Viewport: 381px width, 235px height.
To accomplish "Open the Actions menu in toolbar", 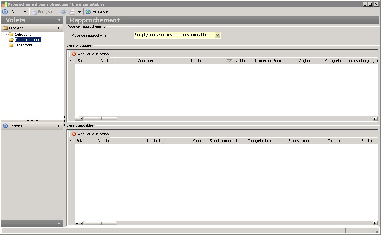I will click(x=19, y=12).
